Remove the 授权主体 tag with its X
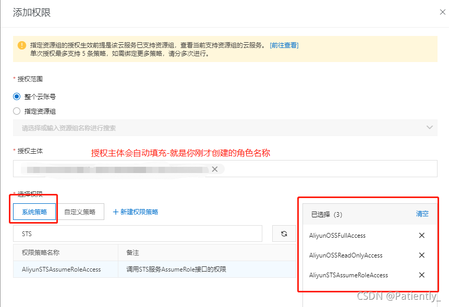449x307 pixels. click(214, 169)
